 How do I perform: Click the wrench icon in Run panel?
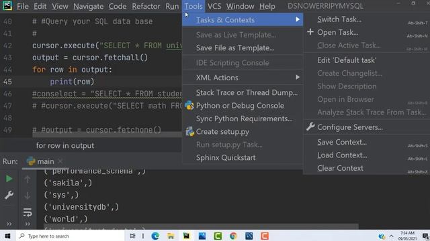[9, 195]
